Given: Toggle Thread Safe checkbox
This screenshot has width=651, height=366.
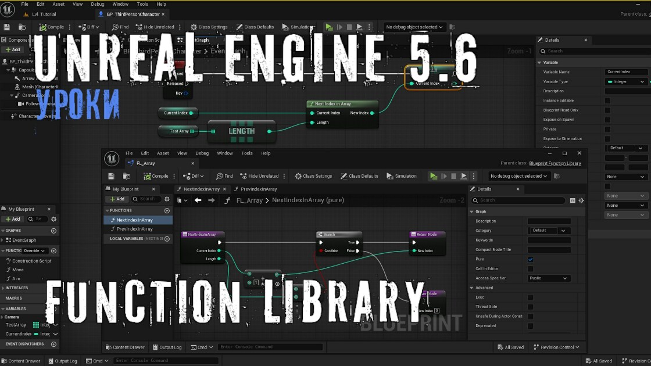Looking at the screenshot, I should 530,307.
